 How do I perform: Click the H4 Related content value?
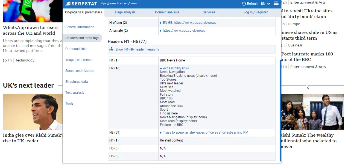click(x=171, y=140)
